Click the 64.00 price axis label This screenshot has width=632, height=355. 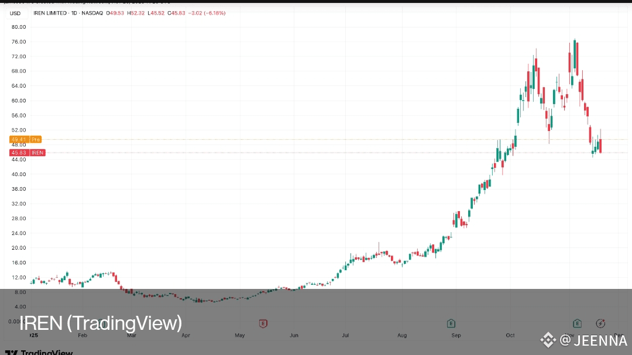(19, 86)
